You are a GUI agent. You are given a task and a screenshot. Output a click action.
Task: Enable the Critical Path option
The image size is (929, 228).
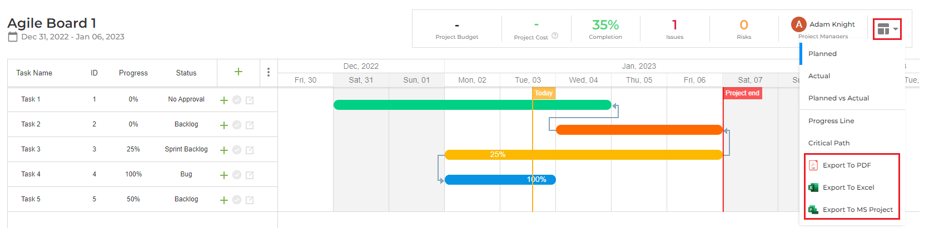coord(828,143)
